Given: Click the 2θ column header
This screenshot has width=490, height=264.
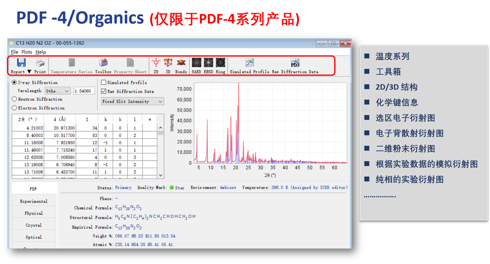Looking at the screenshot, I should pos(28,119).
